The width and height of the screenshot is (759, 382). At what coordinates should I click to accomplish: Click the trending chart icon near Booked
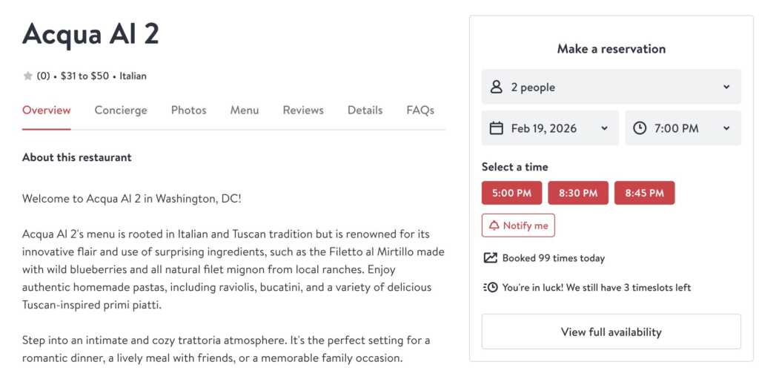pyautogui.click(x=490, y=258)
